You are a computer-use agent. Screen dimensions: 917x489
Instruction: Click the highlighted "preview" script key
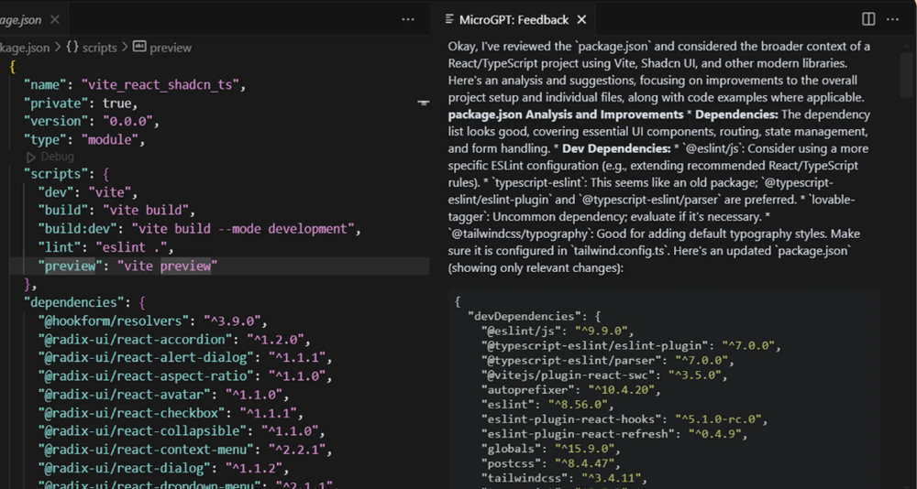[71, 266]
